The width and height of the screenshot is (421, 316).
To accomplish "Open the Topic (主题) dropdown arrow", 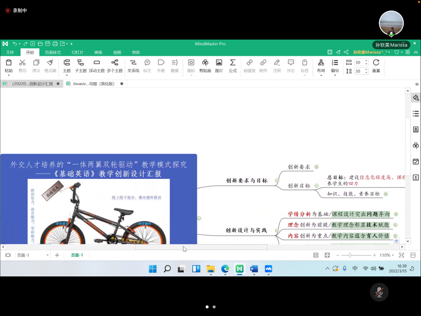I will [x=67, y=75].
